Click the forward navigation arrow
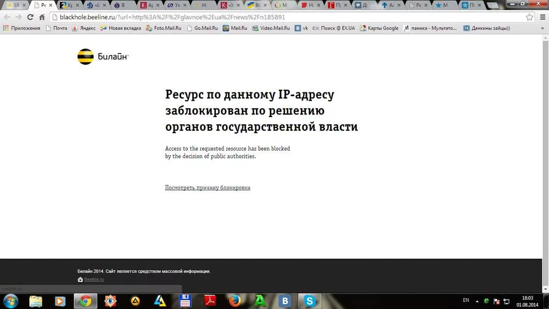The width and height of the screenshot is (549, 309). pos(19,17)
